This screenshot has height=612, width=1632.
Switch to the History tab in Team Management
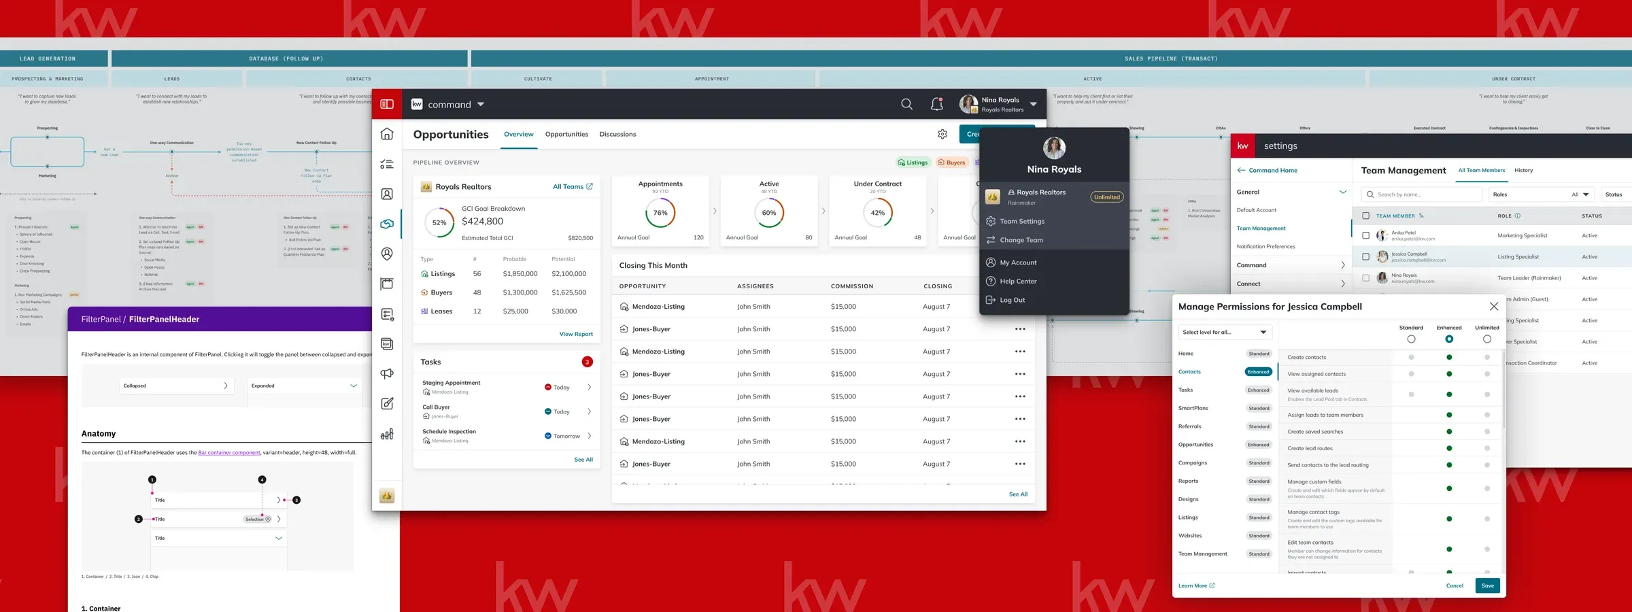point(1523,170)
